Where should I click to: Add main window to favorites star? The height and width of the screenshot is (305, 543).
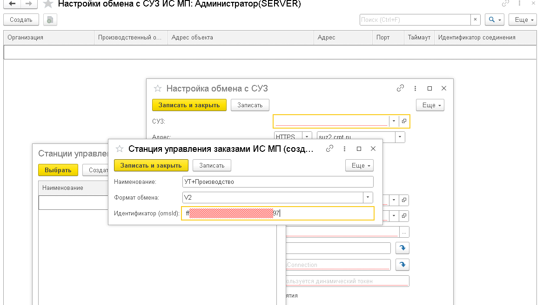tap(48, 4)
